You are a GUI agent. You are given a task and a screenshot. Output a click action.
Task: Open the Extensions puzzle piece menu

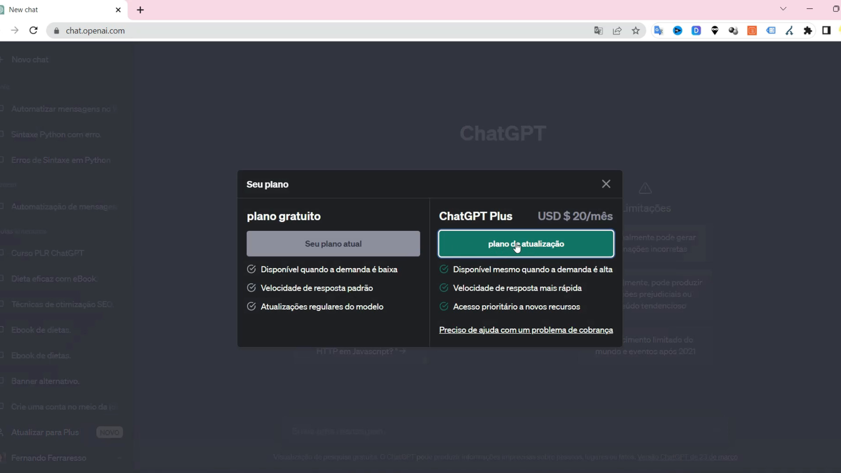coord(808,30)
